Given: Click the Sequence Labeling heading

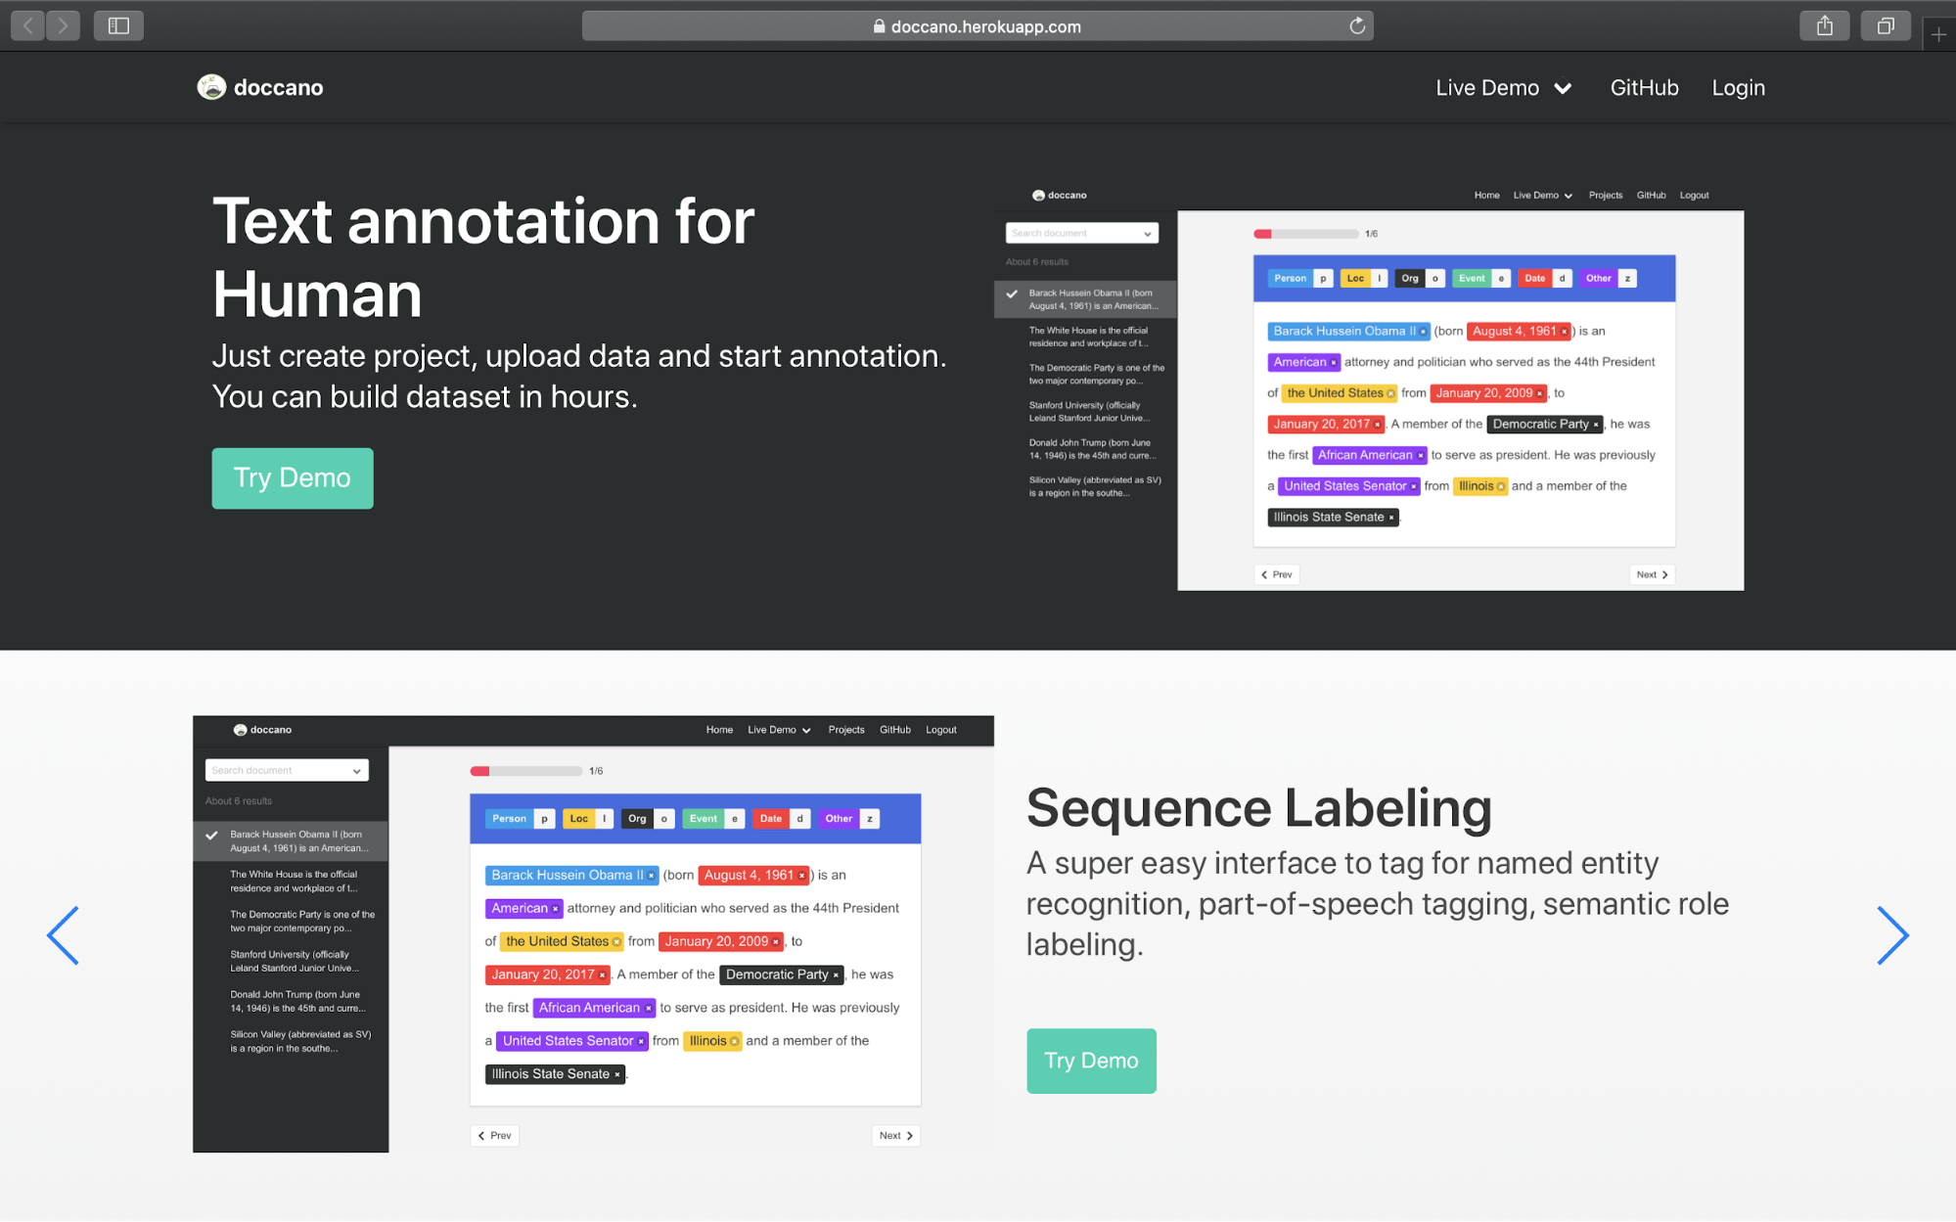Looking at the screenshot, I should pyautogui.click(x=1258, y=808).
